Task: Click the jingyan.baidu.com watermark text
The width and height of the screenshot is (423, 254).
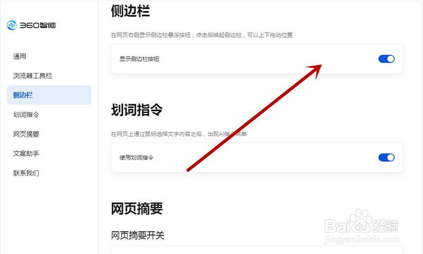Action: (362, 239)
